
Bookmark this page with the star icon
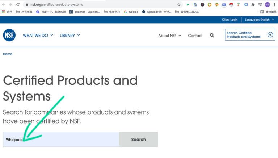179,5
